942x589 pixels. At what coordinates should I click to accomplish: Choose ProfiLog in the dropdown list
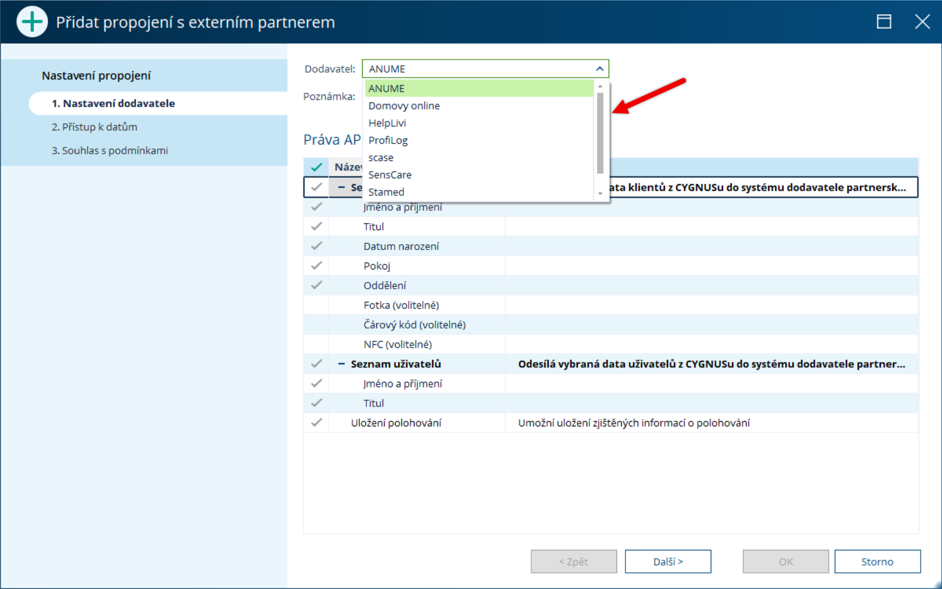(479, 140)
